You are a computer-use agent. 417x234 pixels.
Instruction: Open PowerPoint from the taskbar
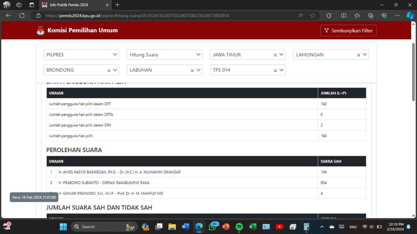tap(226, 227)
